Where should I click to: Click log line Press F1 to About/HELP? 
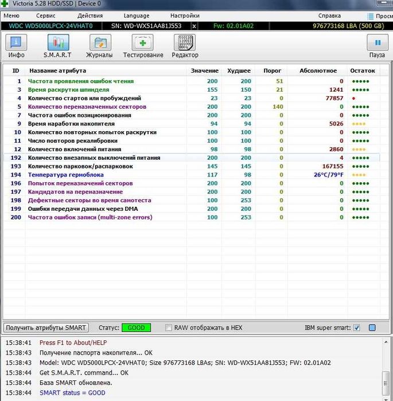73,343
